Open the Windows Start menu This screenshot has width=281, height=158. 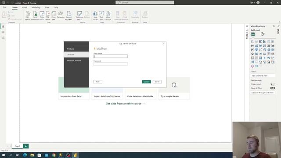tap(4, 155)
